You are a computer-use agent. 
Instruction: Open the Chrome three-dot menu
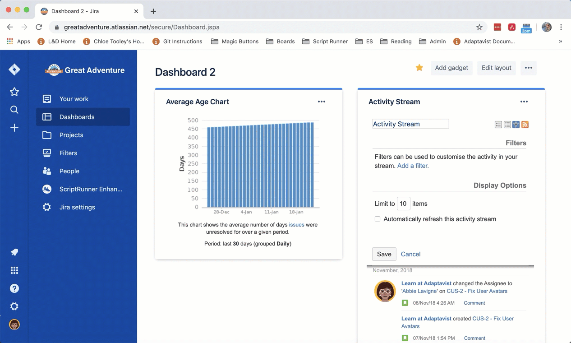pos(561,27)
